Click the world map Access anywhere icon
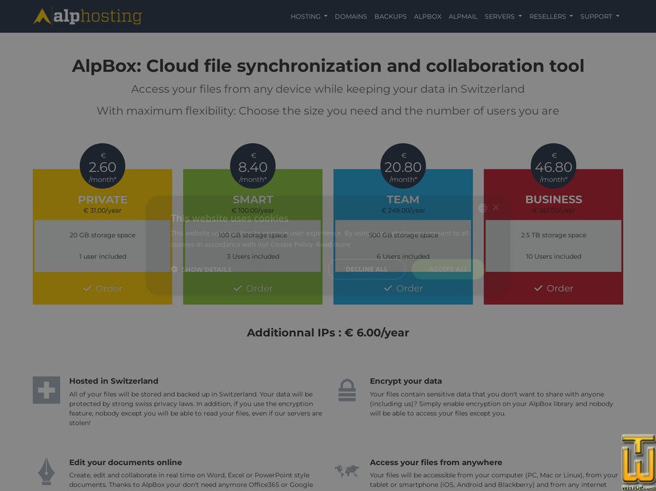This screenshot has height=491, width=656. tap(347, 471)
